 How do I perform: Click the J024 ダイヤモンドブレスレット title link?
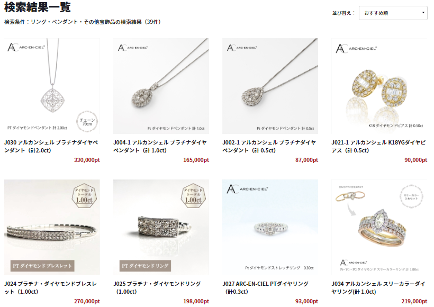(x=50, y=287)
